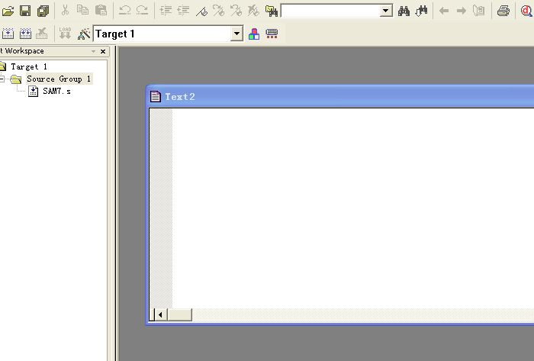Clear all bookmarks
This screenshot has width=534, height=361.
[x=253, y=11]
